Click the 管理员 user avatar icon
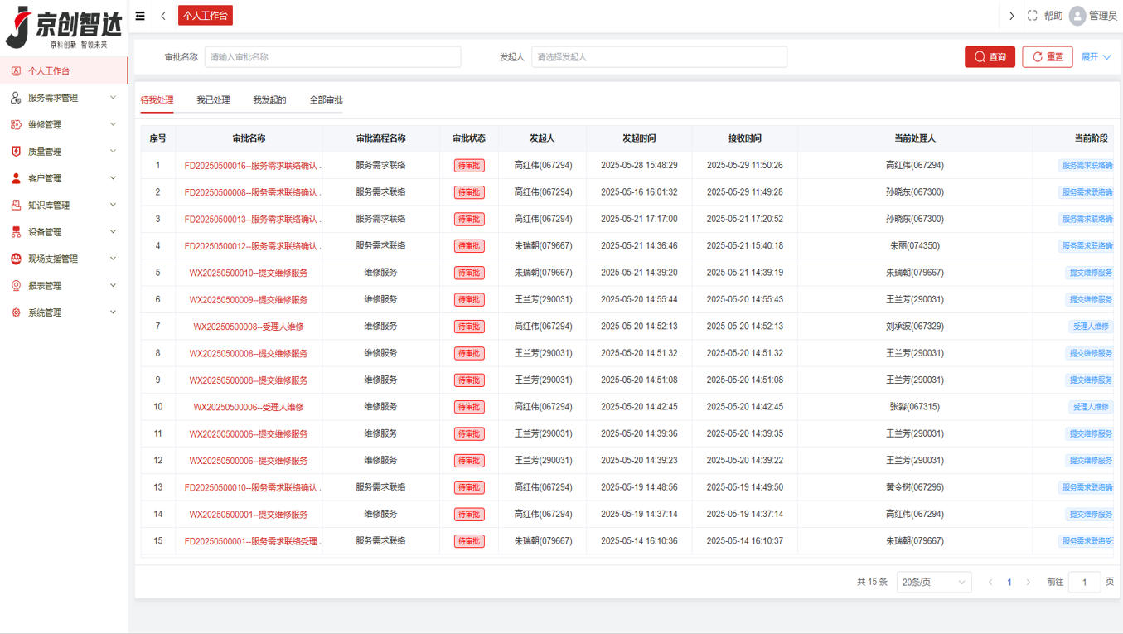Screen dimensions: 1123x634 [1077, 16]
